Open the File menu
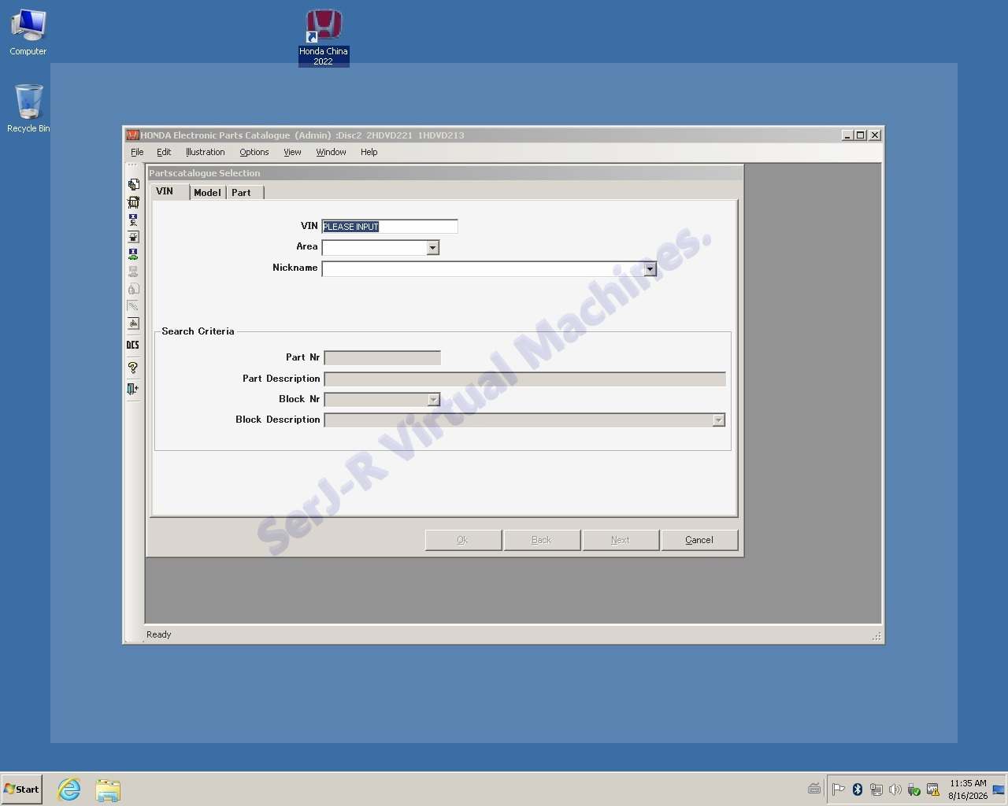 pos(137,152)
